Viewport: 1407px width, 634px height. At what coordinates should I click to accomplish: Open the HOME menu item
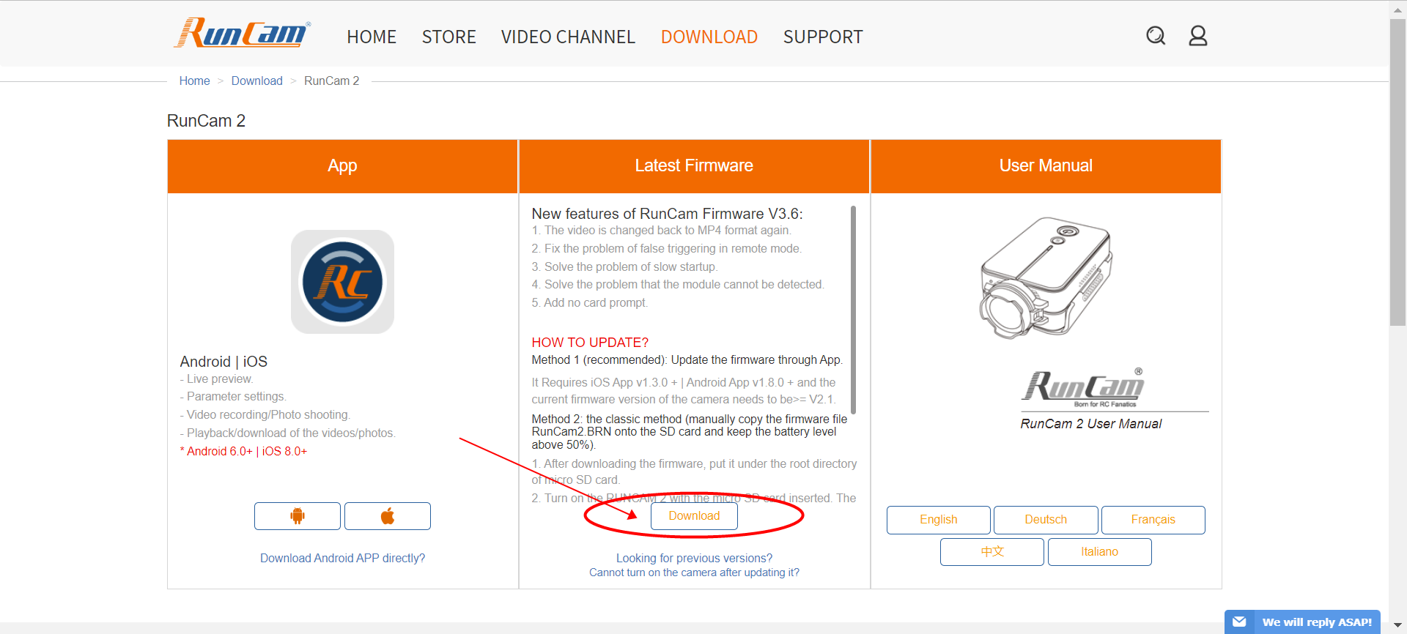click(x=372, y=37)
